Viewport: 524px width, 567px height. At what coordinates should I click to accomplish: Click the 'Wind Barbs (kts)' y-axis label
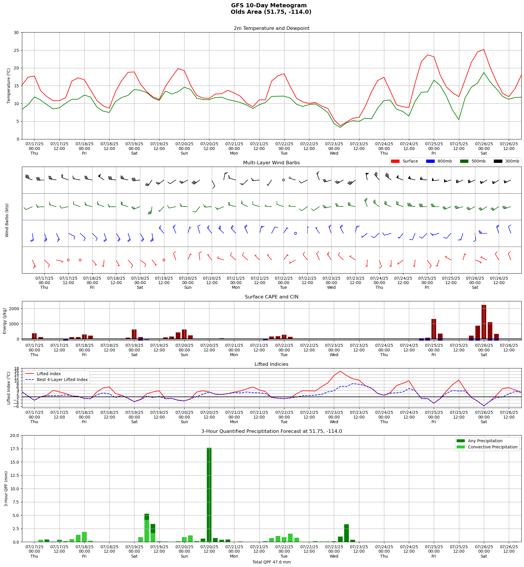tap(7, 220)
